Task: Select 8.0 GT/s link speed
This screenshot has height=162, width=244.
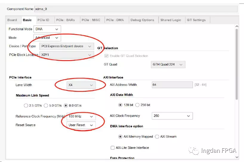Action: [66, 106]
